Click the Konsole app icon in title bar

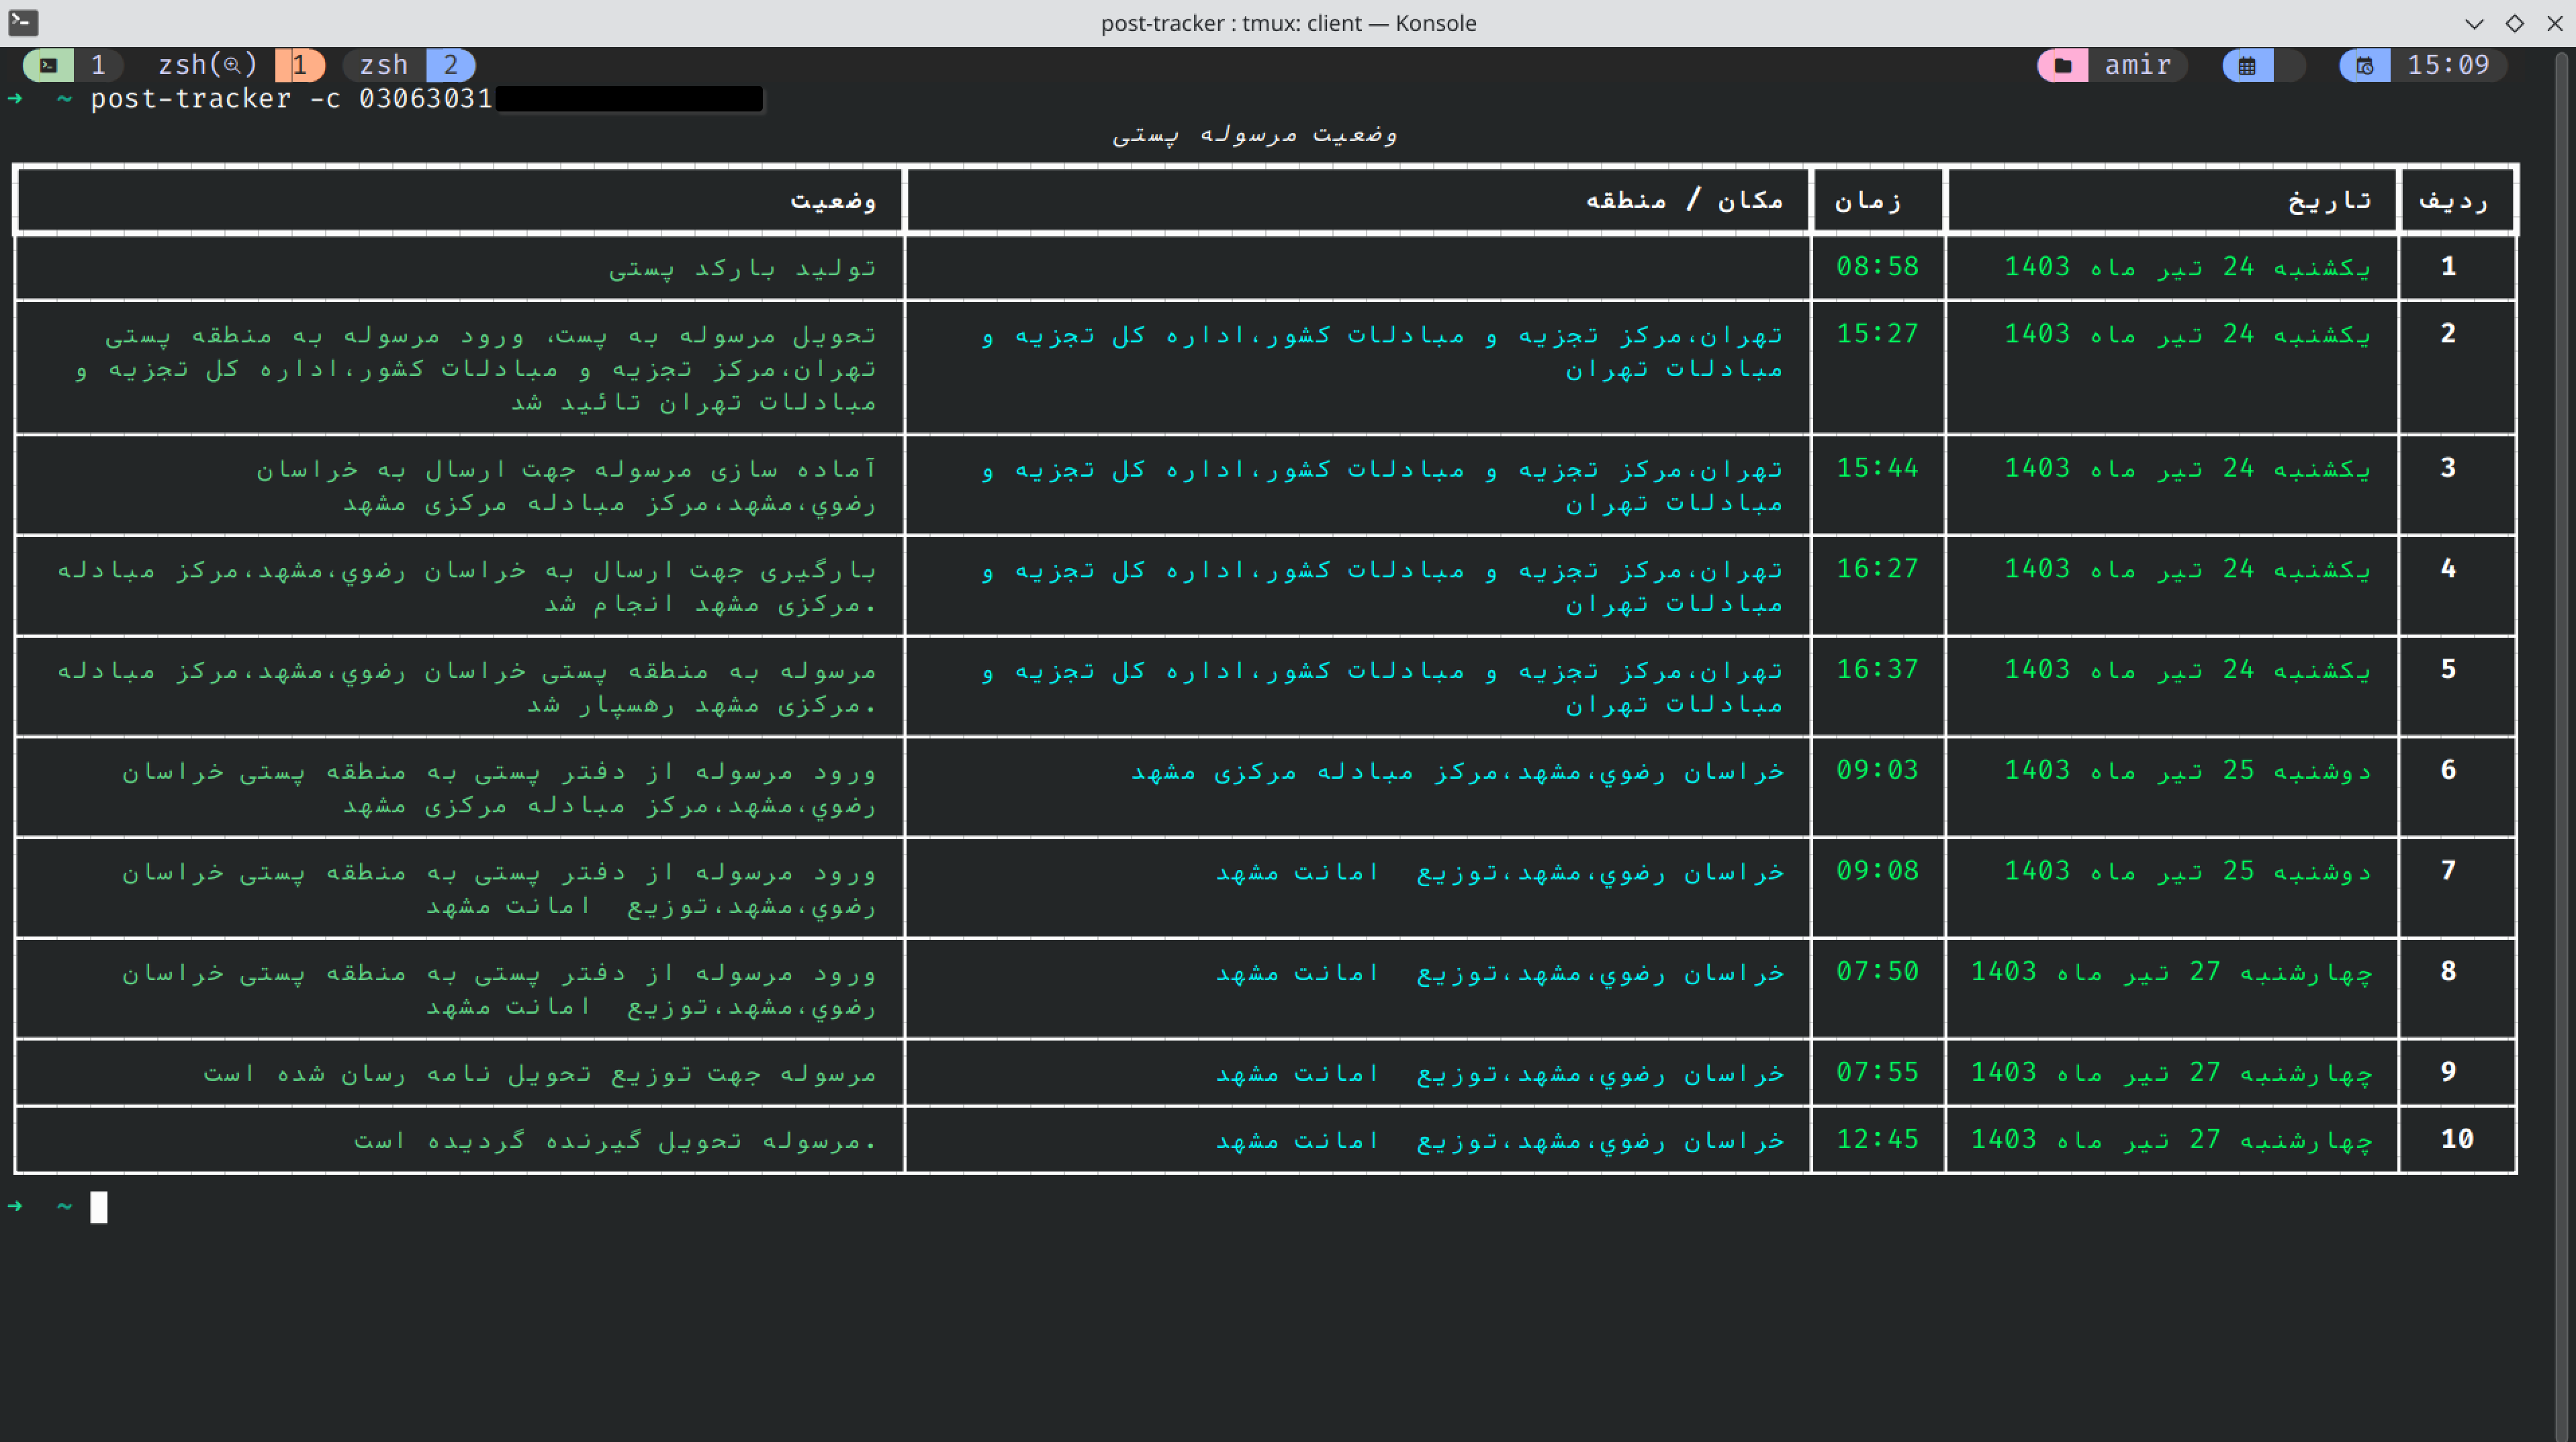22,22
